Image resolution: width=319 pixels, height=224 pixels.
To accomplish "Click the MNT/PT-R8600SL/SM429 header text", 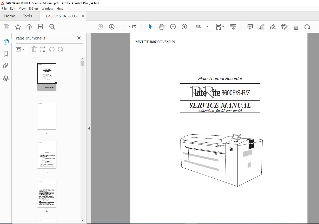I will 155,42.
